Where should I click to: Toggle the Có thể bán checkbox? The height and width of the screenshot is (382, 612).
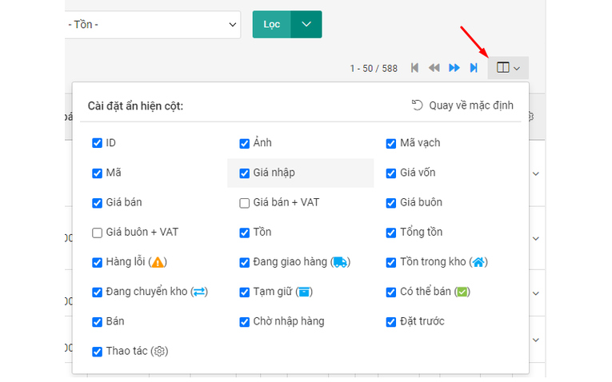coord(391,292)
